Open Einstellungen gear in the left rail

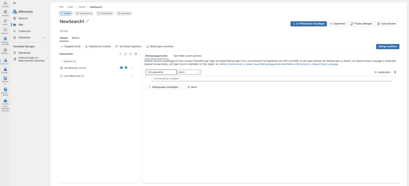(x=5, y=51)
